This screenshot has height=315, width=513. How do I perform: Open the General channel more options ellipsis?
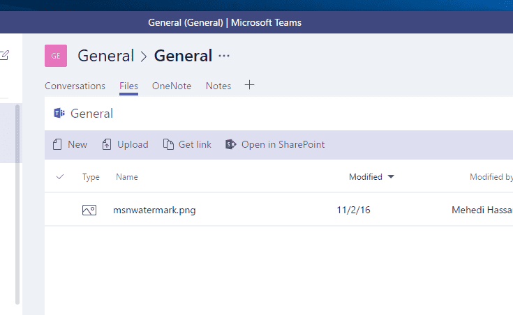tap(224, 56)
